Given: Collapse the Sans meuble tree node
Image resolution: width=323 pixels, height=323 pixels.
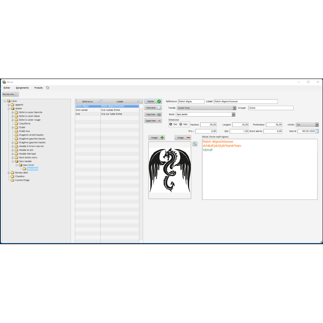Looking at the screenshot, I should (13, 161).
